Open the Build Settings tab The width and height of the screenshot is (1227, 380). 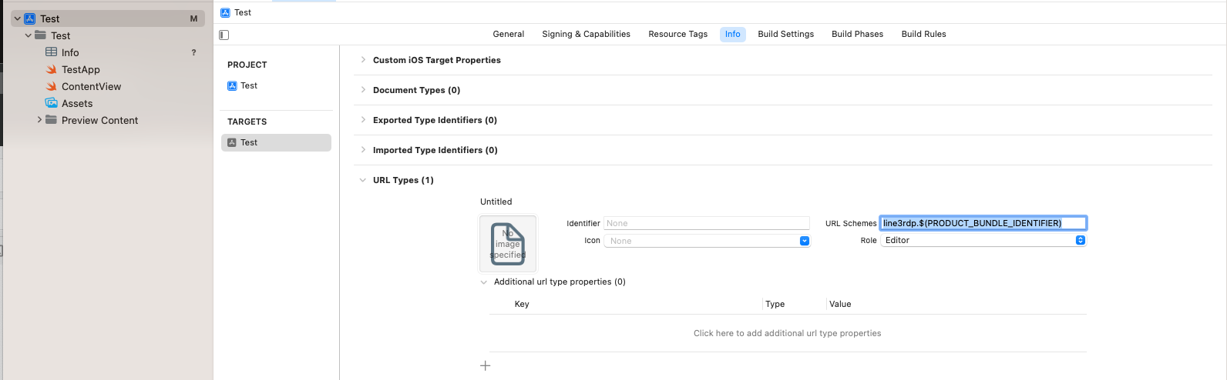(x=785, y=34)
